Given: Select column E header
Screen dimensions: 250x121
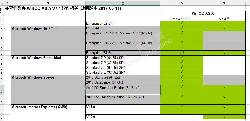Looking at the screenshot, I should pyautogui.click(x=224, y=4).
